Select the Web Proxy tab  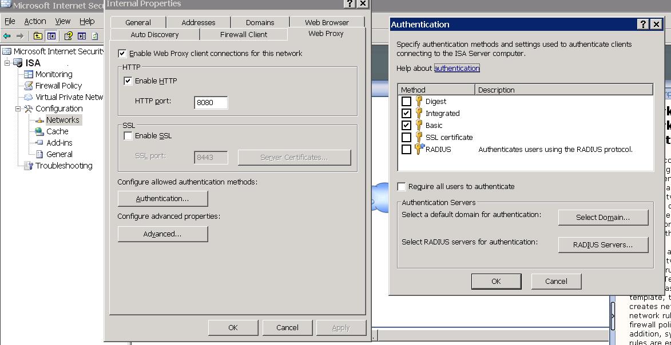tap(326, 33)
